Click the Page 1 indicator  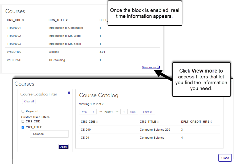click(108, 112)
